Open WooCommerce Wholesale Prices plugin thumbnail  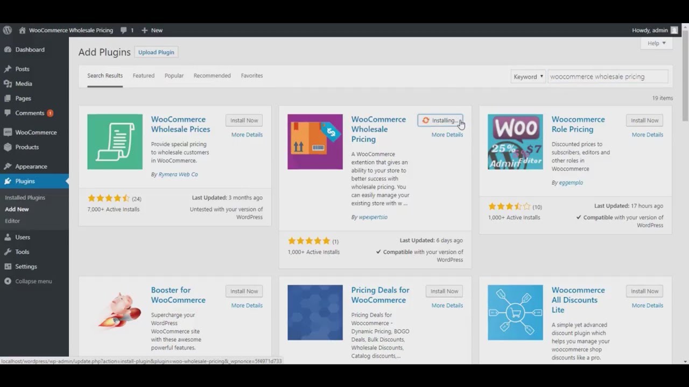115,141
